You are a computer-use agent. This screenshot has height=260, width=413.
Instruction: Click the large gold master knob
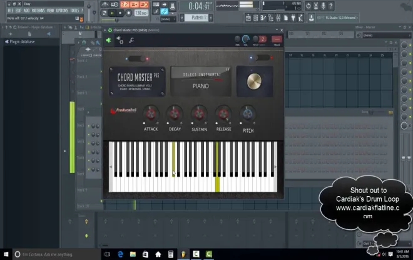[254, 81]
